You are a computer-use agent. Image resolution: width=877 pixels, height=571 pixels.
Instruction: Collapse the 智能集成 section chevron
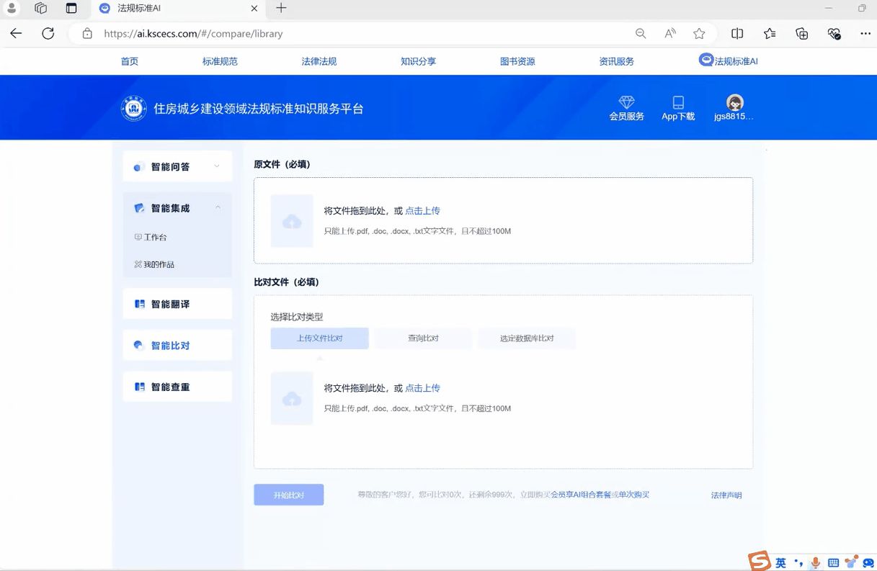coord(218,208)
